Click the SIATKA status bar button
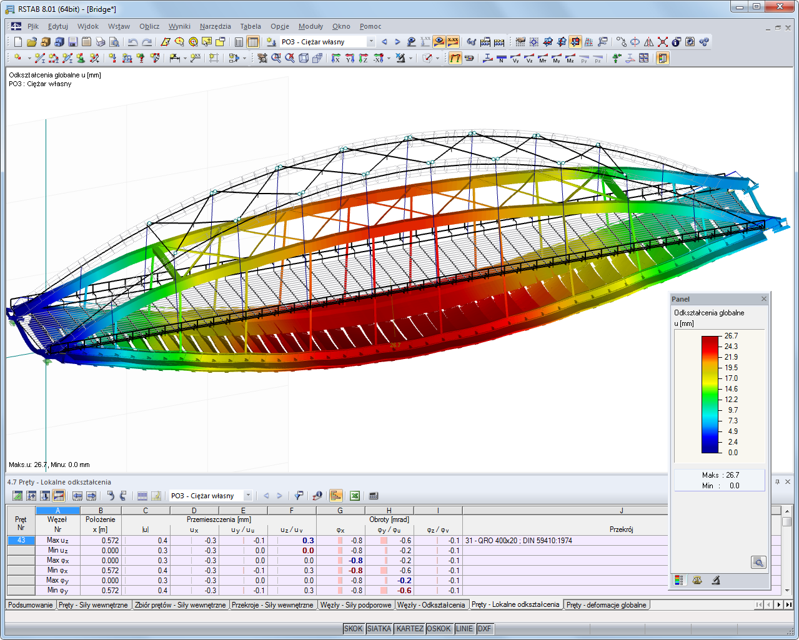The height and width of the screenshot is (640, 799). (379, 629)
